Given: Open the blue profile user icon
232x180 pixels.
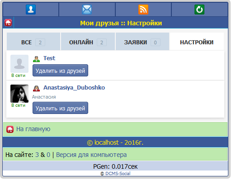Looking at the screenshot, I should (x=31, y=9).
